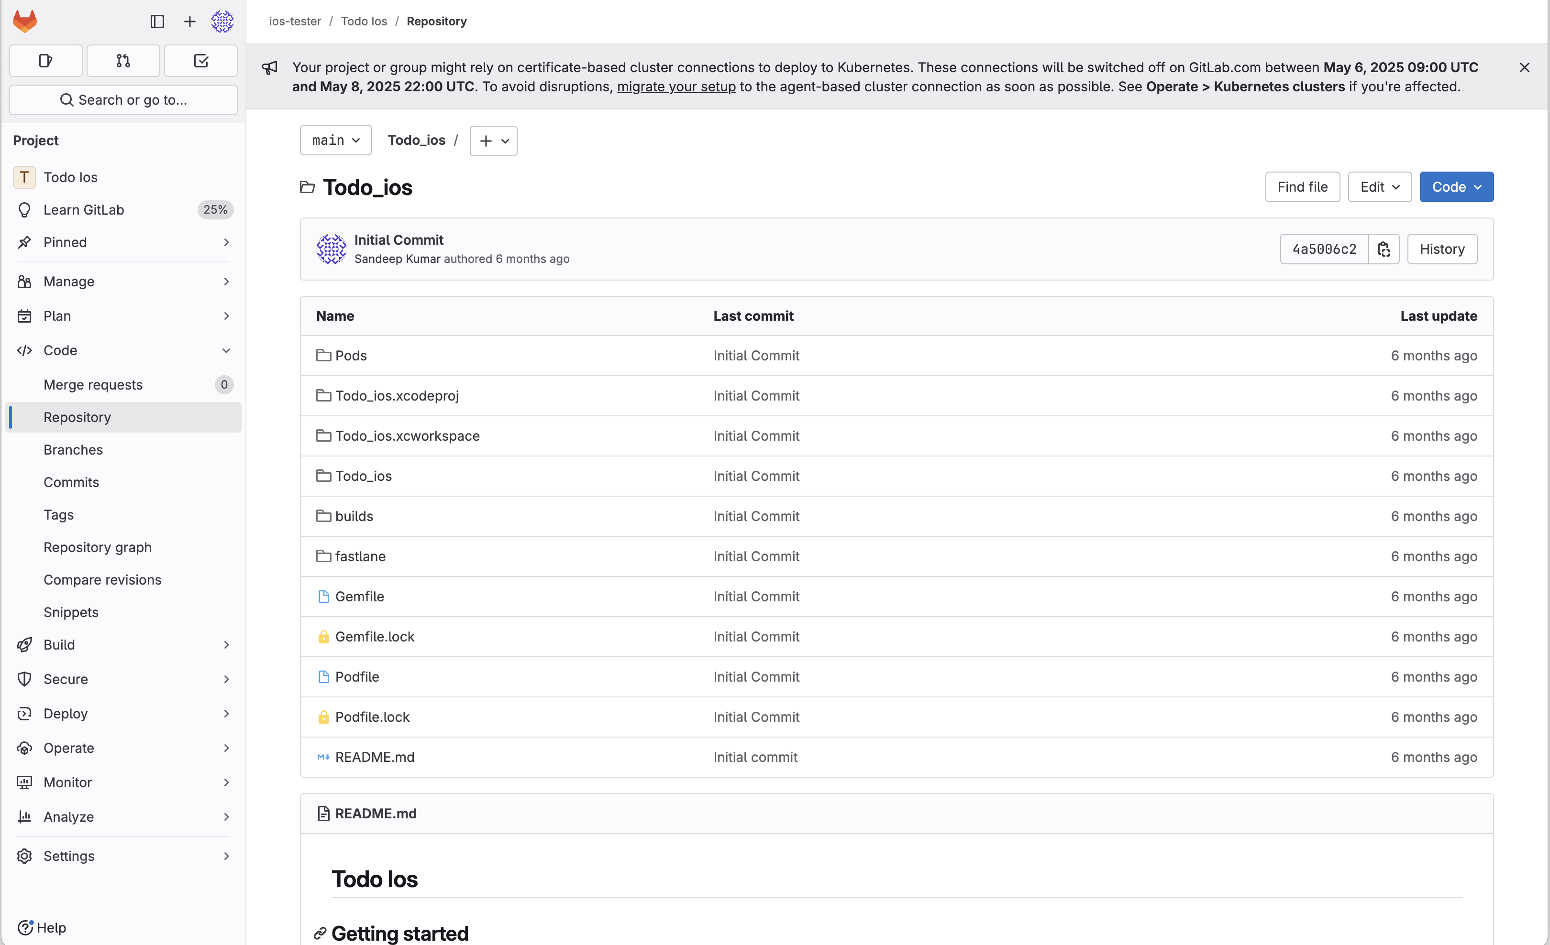Open merge requests shortcut icon
1550x945 pixels.
click(123, 61)
